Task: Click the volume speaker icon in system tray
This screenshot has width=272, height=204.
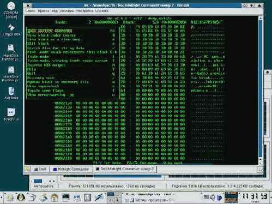Action: tap(212, 197)
